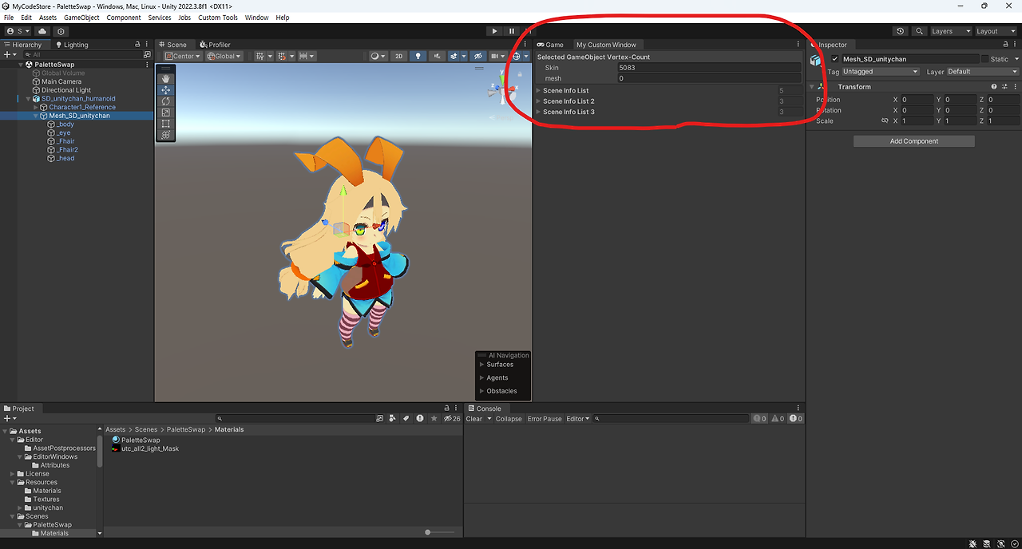Switch to the Game tab
The image size is (1022, 549).
tap(550, 45)
